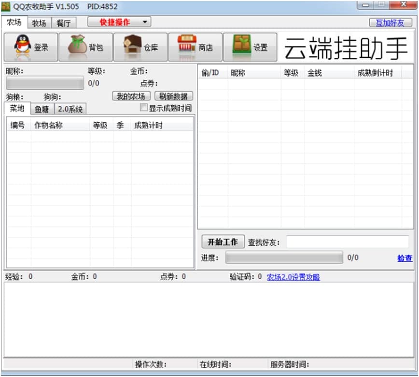Viewport: 419px width, 377px height.
Task: Switch to the 牧场 tab
Action: tap(39, 23)
